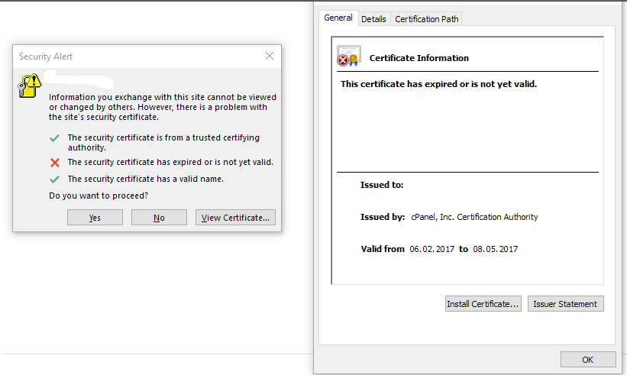Viewport: 627px width, 375px height.
Task: Click 'Do you want to proceed?' text
Action: coord(99,196)
